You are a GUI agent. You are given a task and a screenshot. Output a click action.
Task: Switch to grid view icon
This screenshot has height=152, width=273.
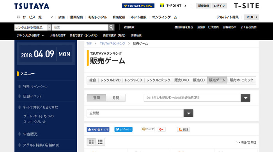click(91, 142)
